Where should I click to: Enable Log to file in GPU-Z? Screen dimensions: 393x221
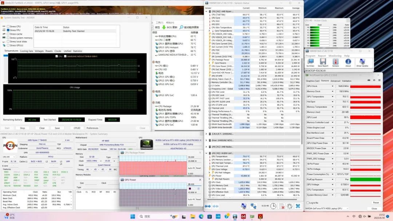coord(308,203)
